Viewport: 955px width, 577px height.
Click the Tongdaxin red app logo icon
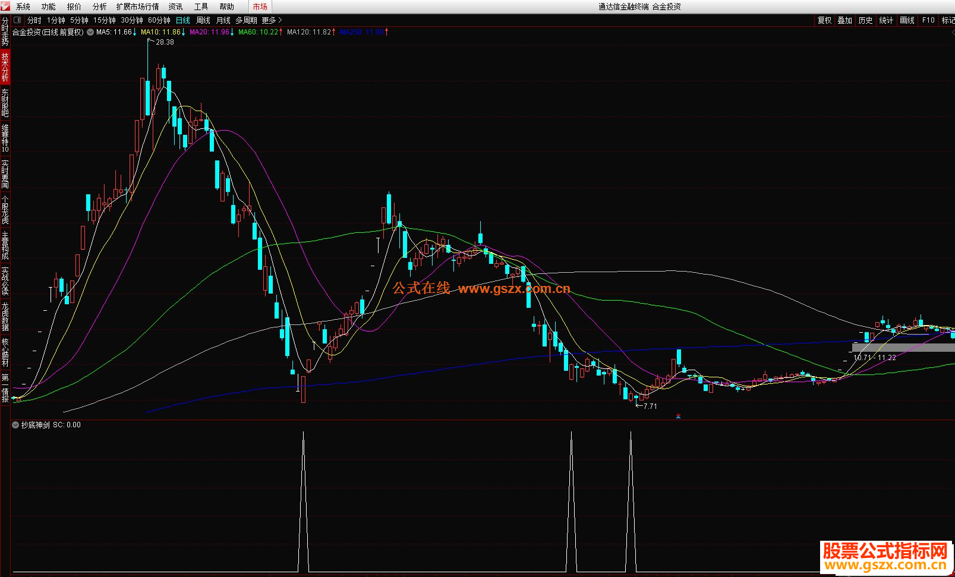5,6
